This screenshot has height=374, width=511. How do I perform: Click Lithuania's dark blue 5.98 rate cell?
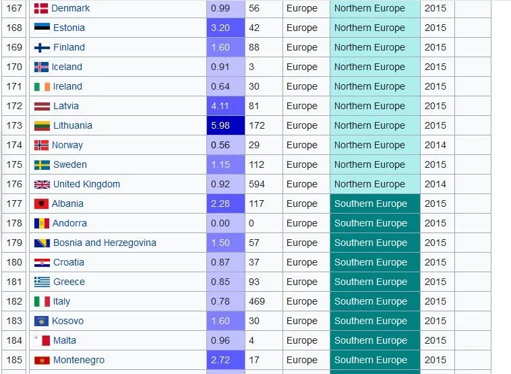point(225,126)
